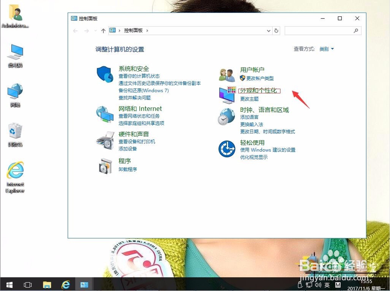Click the 英 input language indicator

click(327, 285)
